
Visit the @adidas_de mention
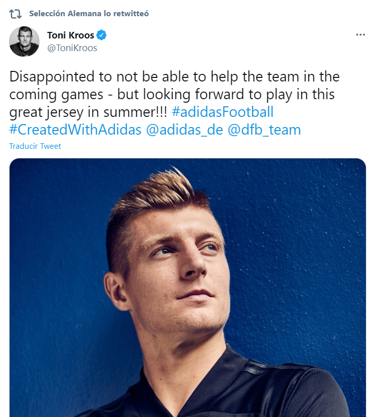pos(184,130)
